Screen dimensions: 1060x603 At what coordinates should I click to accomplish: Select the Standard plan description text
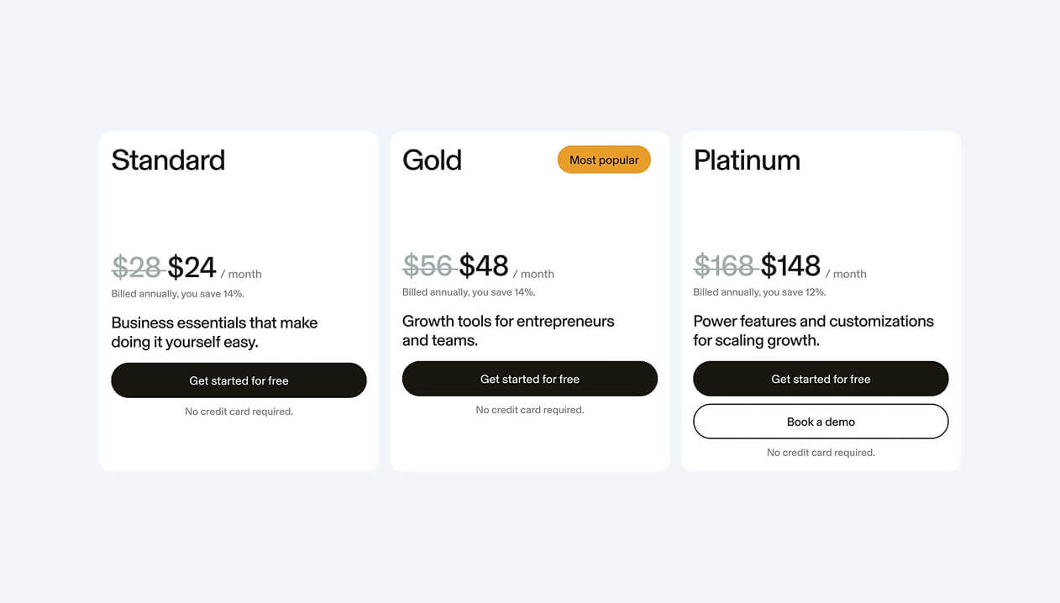click(214, 331)
